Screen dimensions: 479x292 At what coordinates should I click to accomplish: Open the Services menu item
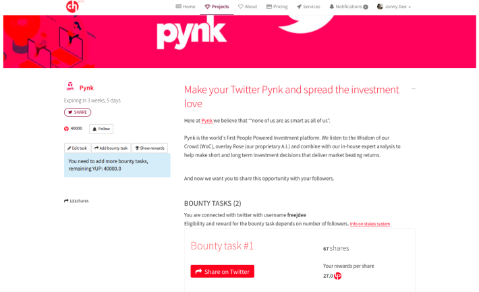(308, 7)
